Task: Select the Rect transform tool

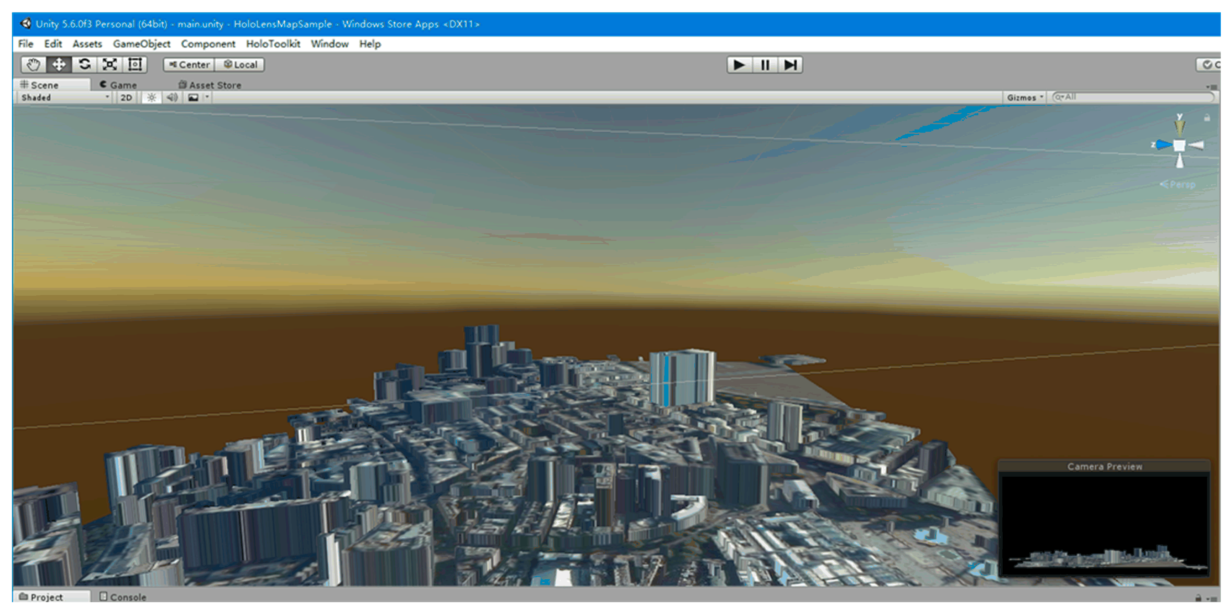Action: coord(135,64)
